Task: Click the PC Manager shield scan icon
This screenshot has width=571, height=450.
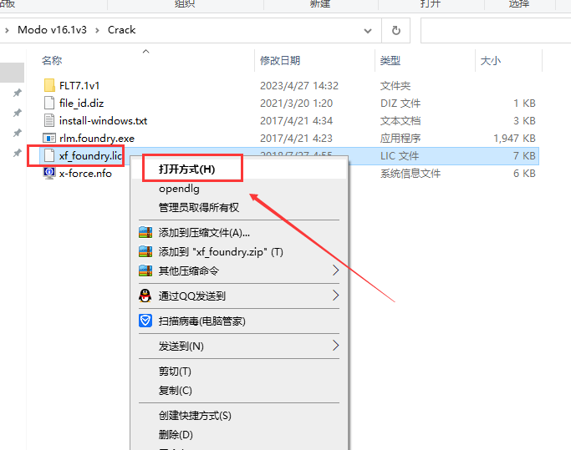Action: pyautogui.click(x=145, y=321)
